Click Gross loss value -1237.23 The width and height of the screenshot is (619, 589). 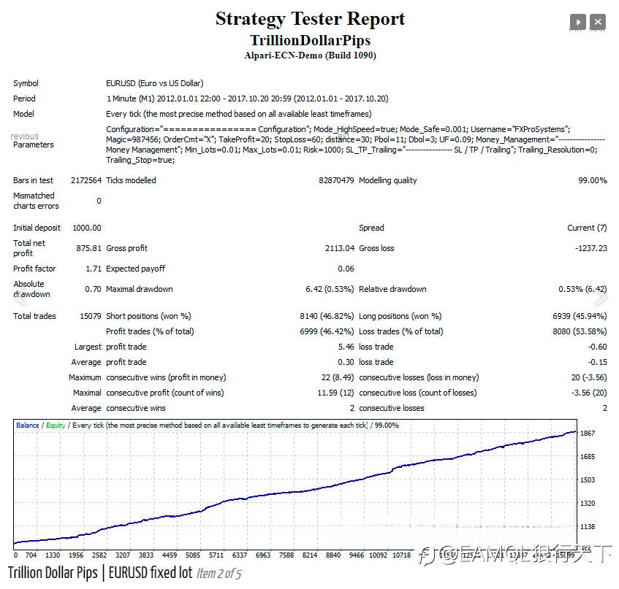tap(591, 248)
